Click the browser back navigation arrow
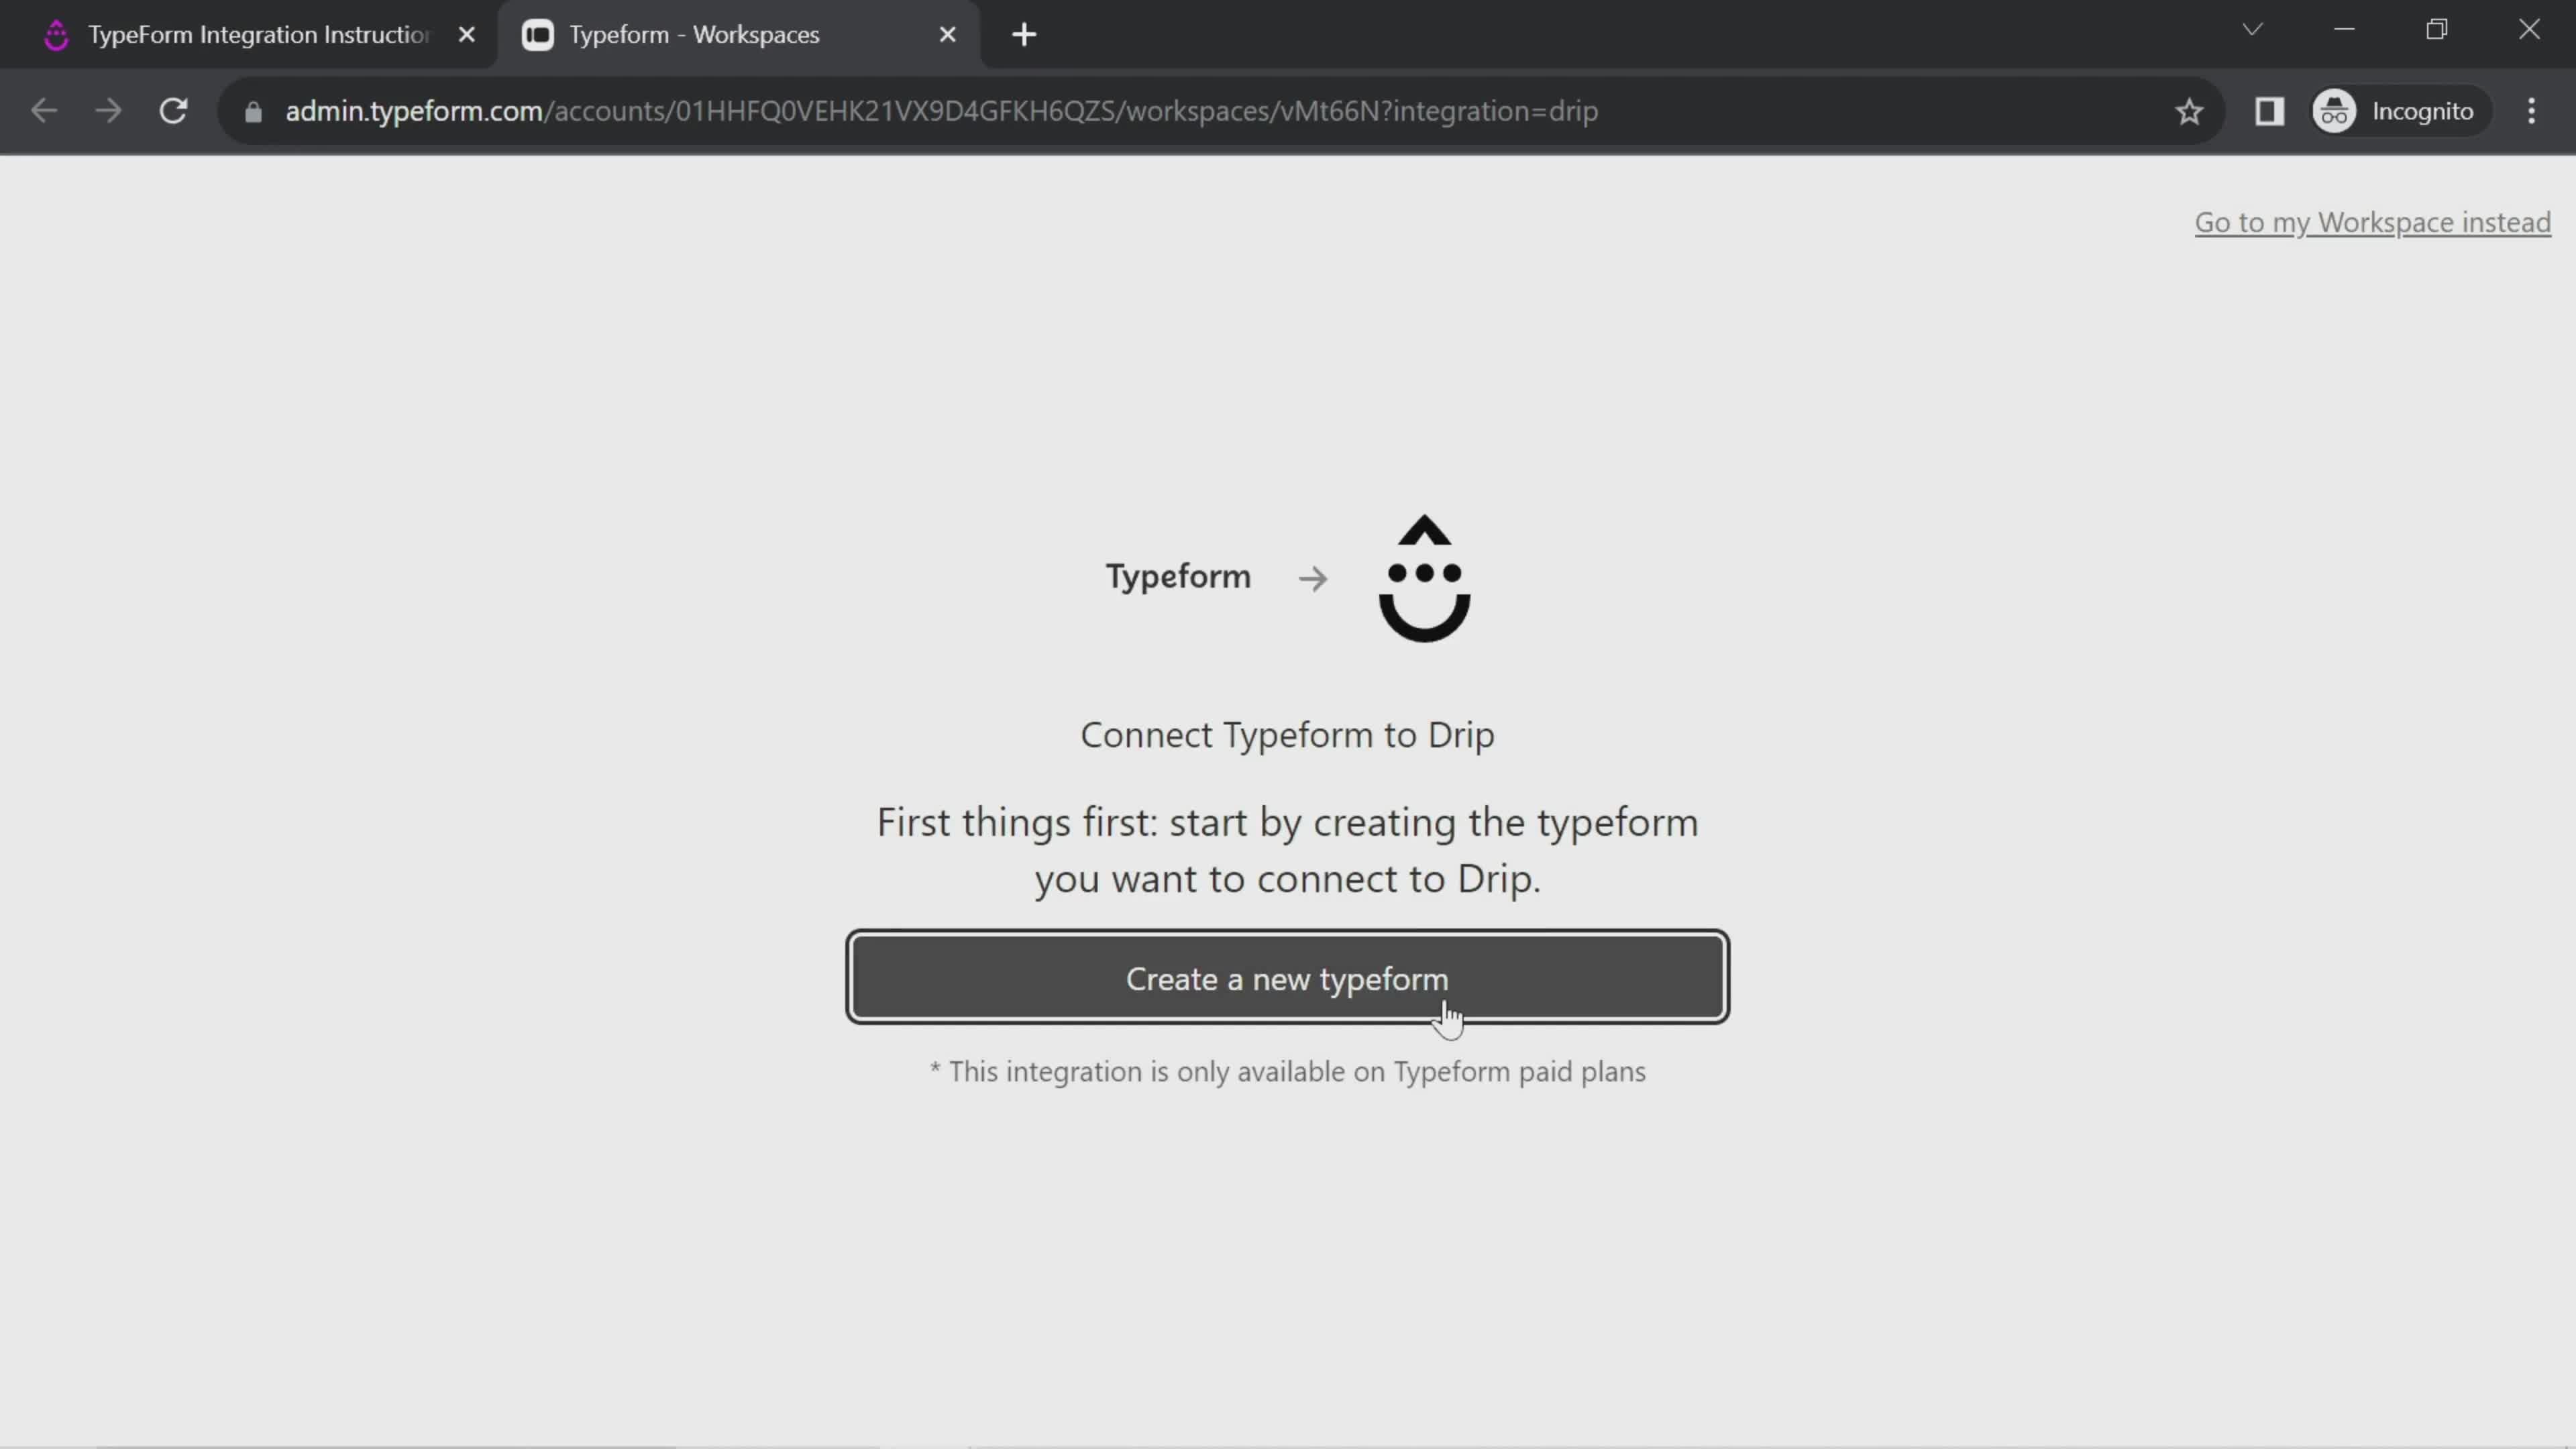Image resolution: width=2576 pixels, height=1449 pixels. [44, 110]
